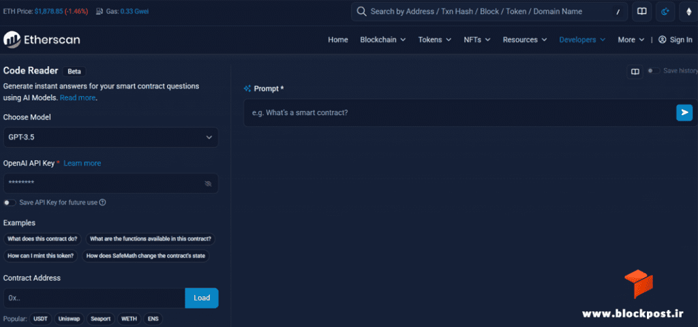The width and height of the screenshot is (698, 327).
Task: Click the Load button
Action: pos(202,298)
